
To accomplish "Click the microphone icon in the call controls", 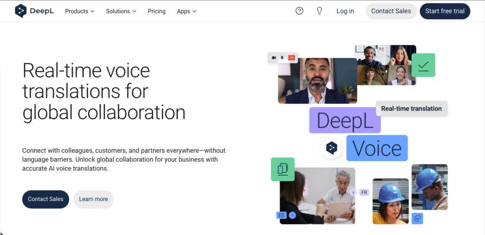I will [x=282, y=58].
